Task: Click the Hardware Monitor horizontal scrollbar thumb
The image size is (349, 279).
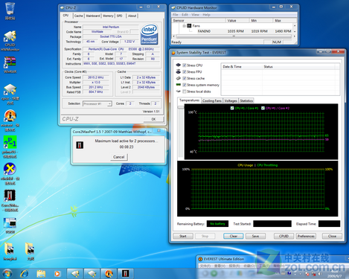Action: point(234,36)
